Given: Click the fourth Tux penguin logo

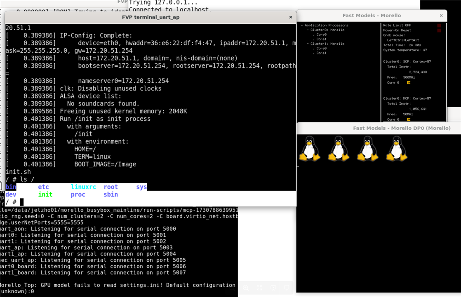Looking at the screenshot, I should 397,149.
